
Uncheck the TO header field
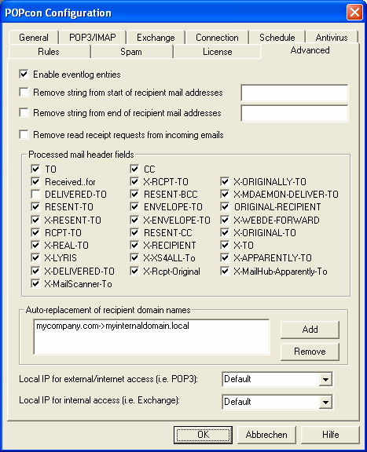point(35,169)
